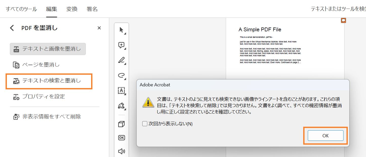Viewport: 366px width, 157px height.
Task: Collapse the PDF を墨消し panel
Action: [12, 28]
